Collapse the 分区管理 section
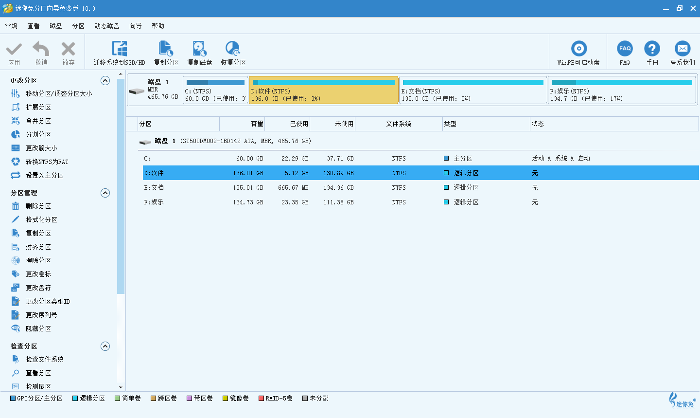Image resolution: width=700 pixels, height=418 pixels. click(105, 193)
